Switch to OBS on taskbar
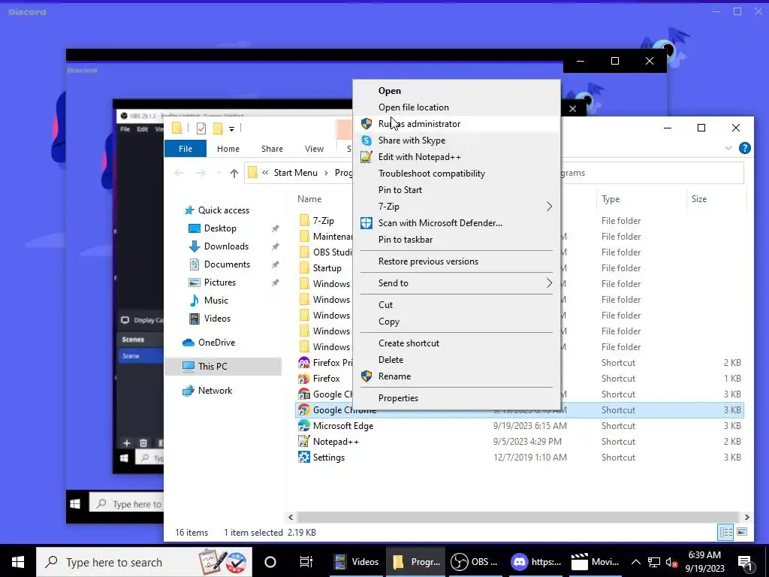This screenshot has height=577, width=769. (x=474, y=562)
